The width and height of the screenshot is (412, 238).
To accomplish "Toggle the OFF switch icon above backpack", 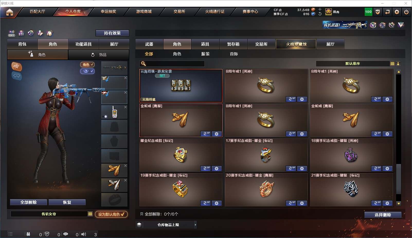I will click(x=12, y=33).
